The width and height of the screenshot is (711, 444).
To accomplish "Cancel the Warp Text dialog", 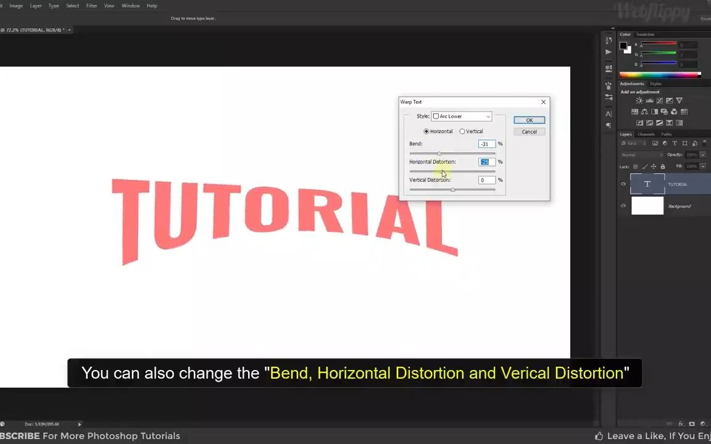I will pos(529,131).
